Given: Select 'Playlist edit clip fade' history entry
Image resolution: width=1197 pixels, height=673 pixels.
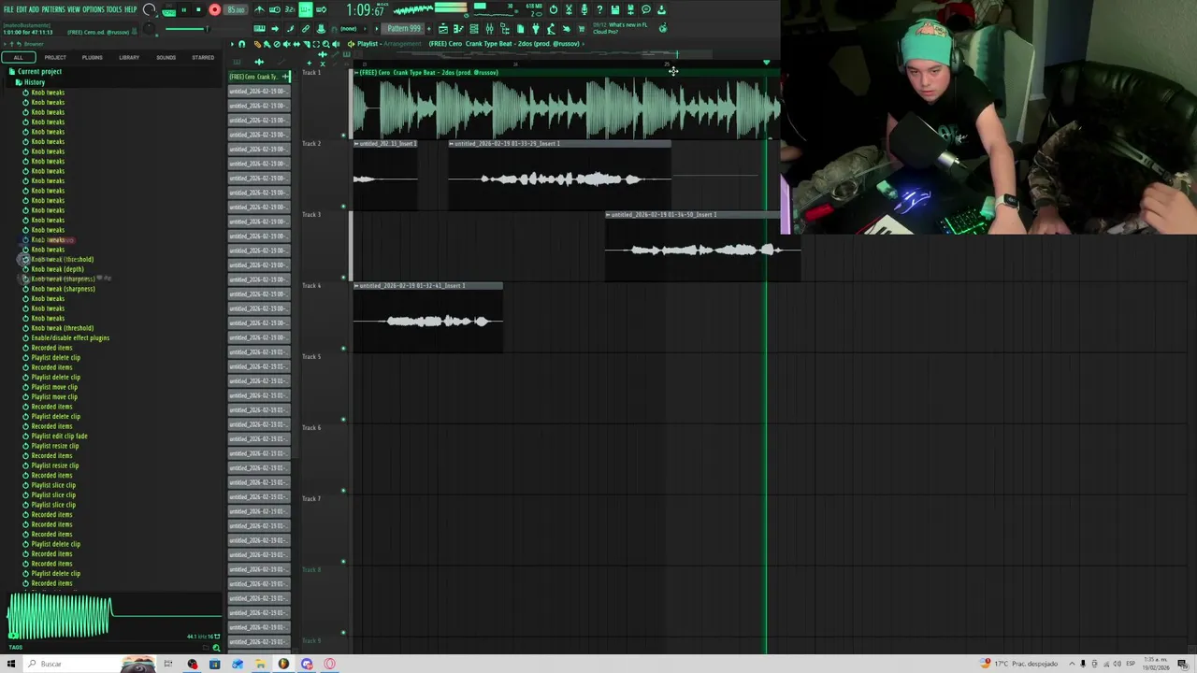Looking at the screenshot, I should pos(59,436).
